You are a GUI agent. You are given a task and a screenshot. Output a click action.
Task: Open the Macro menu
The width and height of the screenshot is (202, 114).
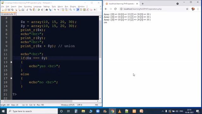point(60,6)
